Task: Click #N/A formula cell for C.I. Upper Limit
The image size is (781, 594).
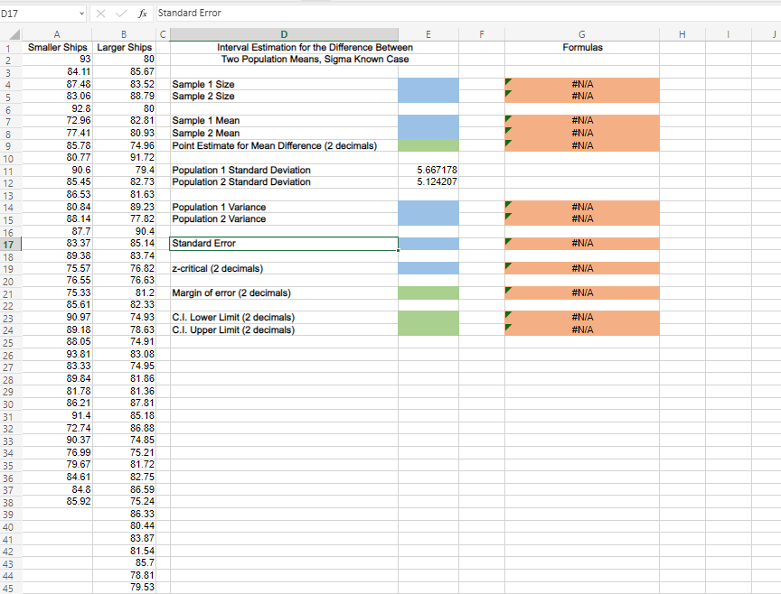Action: tap(582, 329)
